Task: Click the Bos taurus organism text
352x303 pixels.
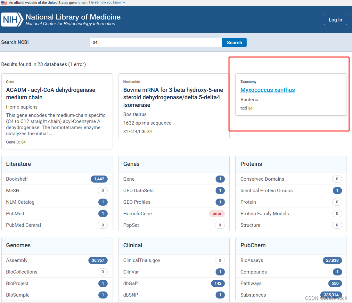Action: (x=135, y=114)
